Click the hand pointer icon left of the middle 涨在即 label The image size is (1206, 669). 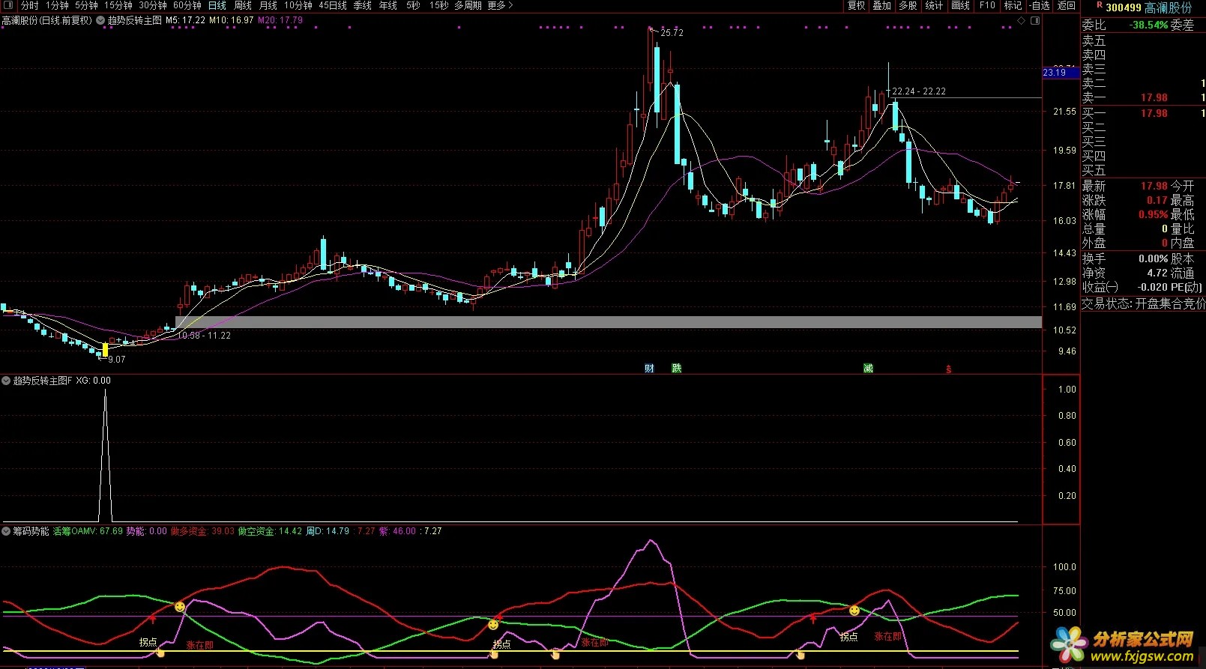(x=555, y=654)
